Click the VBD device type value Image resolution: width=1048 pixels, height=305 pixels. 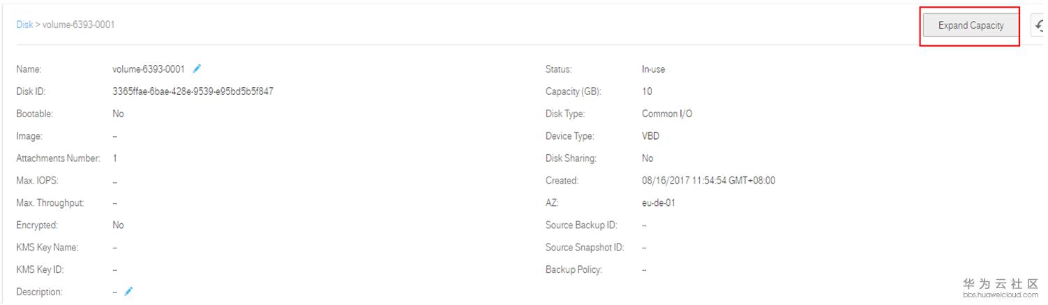tap(650, 136)
